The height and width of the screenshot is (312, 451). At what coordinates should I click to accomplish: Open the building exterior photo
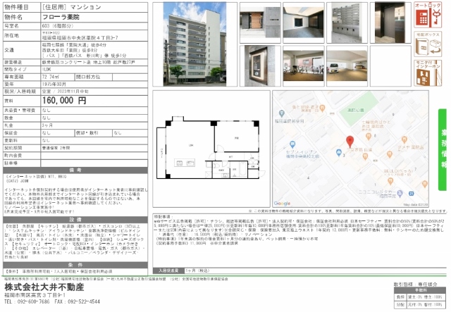coord(194,44)
